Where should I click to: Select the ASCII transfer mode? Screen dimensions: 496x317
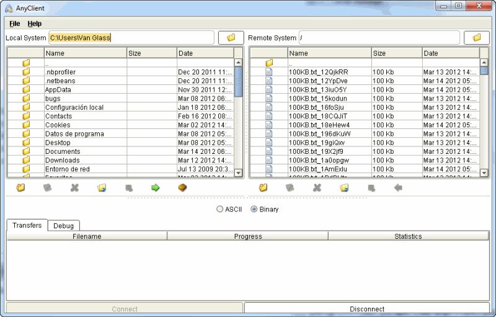pos(220,209)
